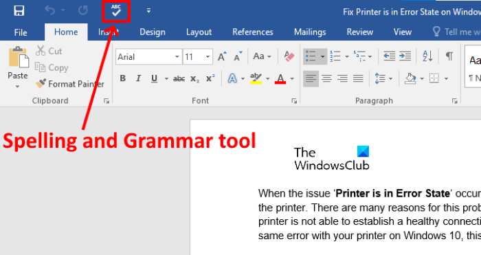Expand underline style dropdown arrow
The height and width of the screenshot is (255, 481).
(166, 79)
